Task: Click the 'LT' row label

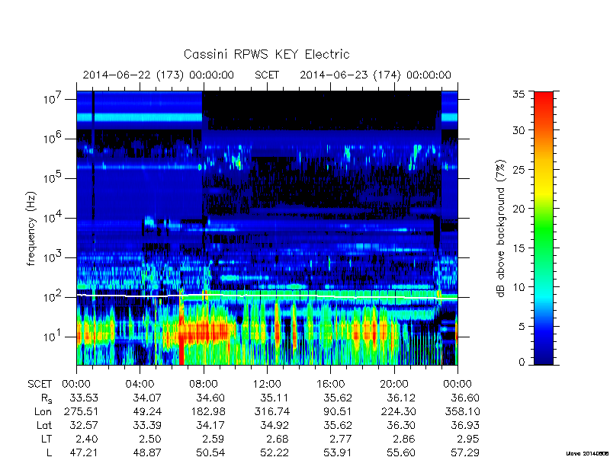Action: coord(47,439)
